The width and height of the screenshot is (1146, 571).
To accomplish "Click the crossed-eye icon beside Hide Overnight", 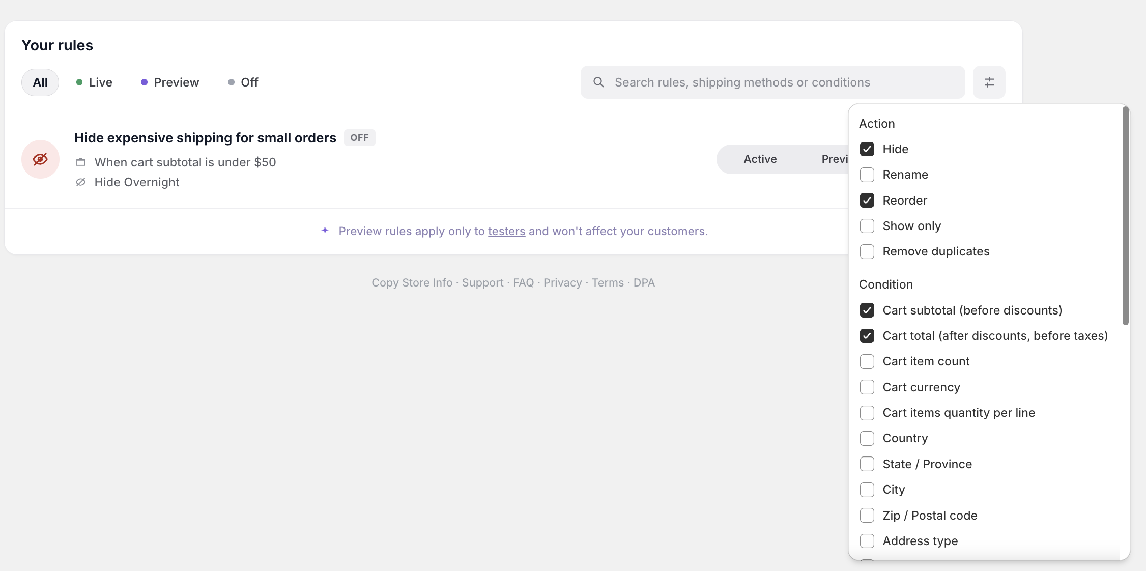I will 80,182.
